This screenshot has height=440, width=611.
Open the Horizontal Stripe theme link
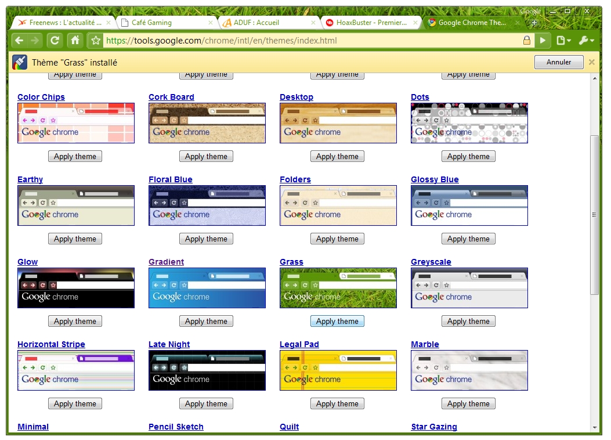pos(51,344)
